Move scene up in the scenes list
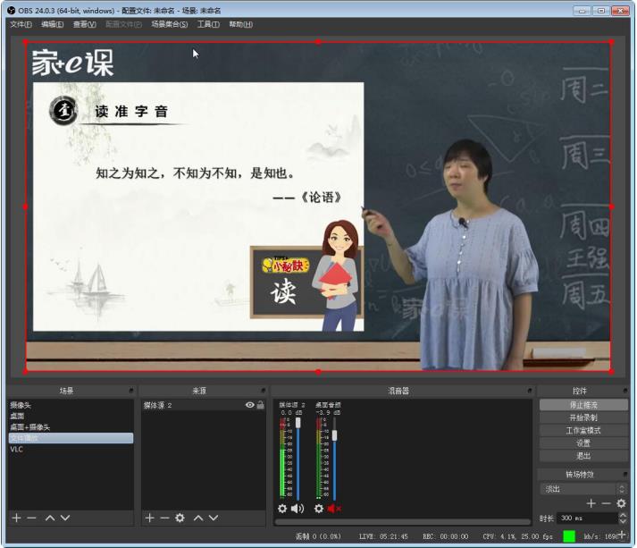The height and width of the screenshot is (548, 637). click(x=50, y=518)
